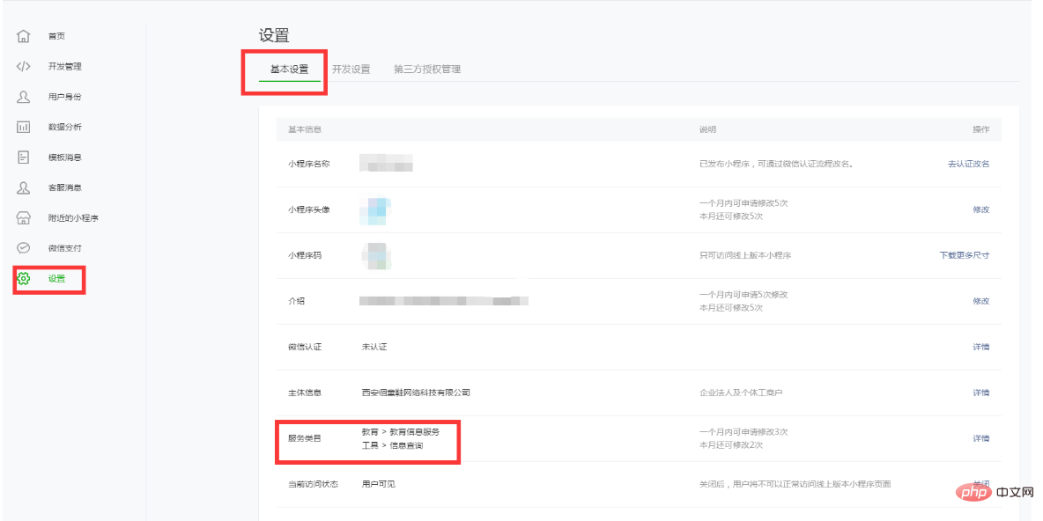This screenshot has width=1043, height=521.
Task: Click 修改 link for 介绍 row
Action: [981, 301]
